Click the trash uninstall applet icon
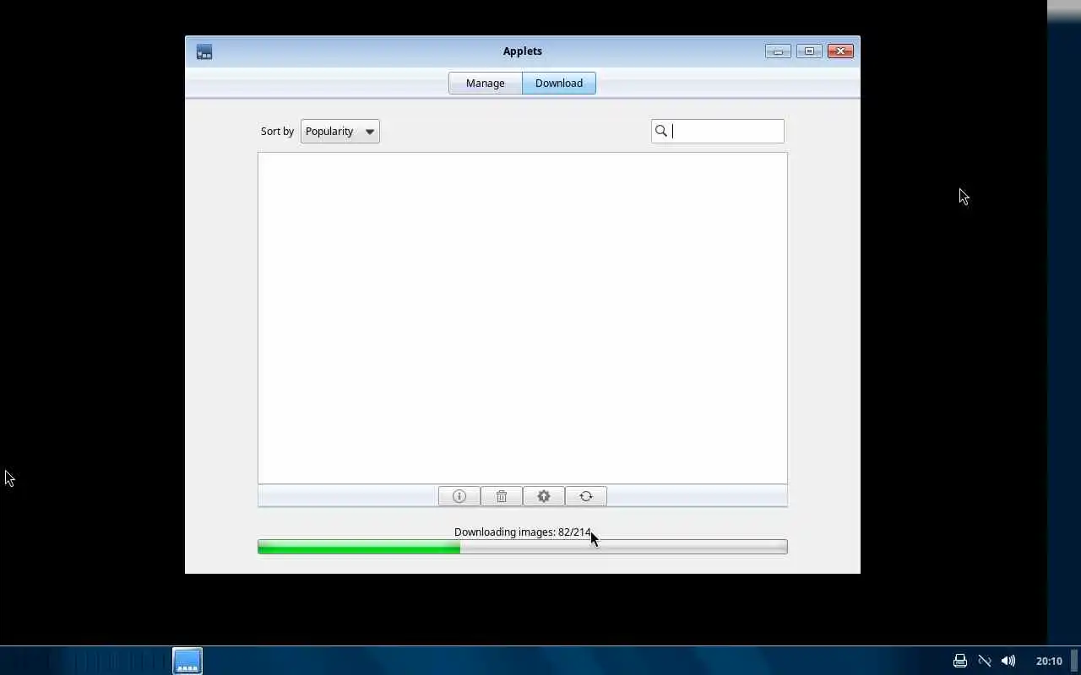 [x=502, y=496]
